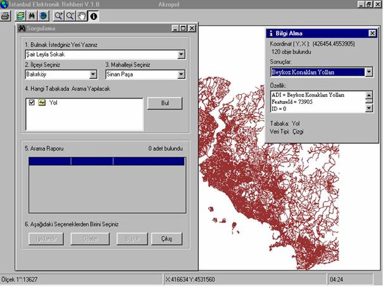The width and height of the screenshot is (383, 287).
Task: Toggle the Yol layer checkbox
Action: [x=32, y=102]
